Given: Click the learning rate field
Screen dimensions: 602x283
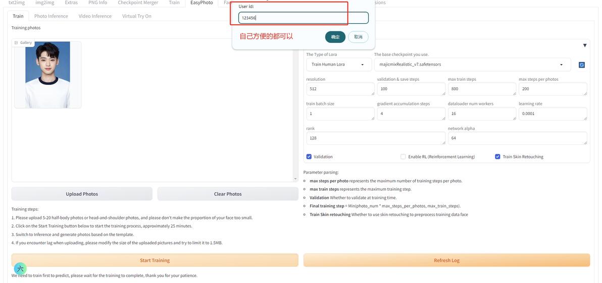Looking at the screenshot, I should click(553, 114).
